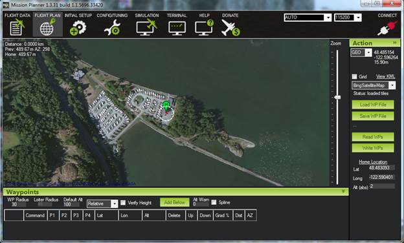Open Config/Tuning wrench icon
Screen dimensions: 404x243
pyautogui.click(x=112, y=28)
